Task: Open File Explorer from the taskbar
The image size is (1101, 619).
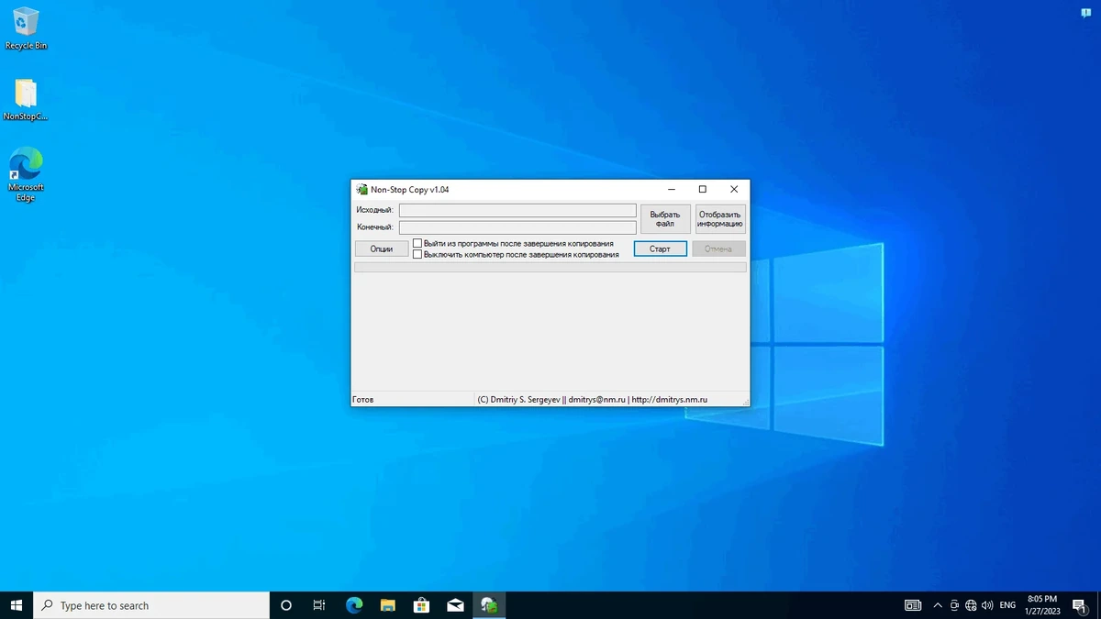Action: pyautogui.click(x=388, y=605)
